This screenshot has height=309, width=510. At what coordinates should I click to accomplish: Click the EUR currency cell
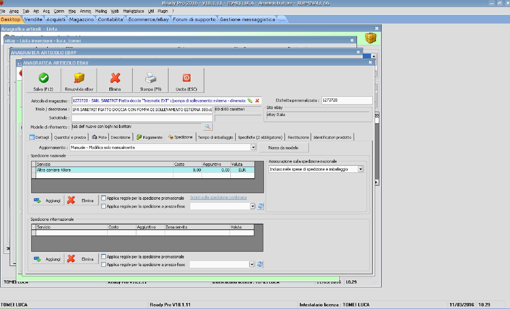click(x=242, y=170)
